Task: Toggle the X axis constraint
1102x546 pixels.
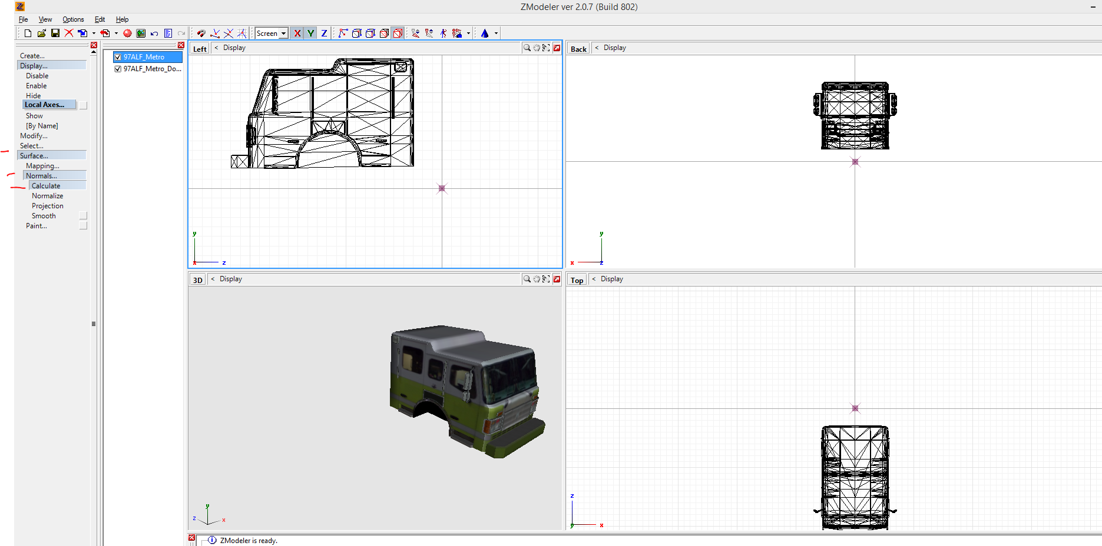Action: 297,34
